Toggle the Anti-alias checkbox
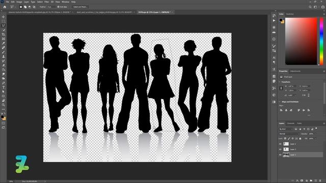The height and width of the screenshot is (183, 326). click(59, 7)
